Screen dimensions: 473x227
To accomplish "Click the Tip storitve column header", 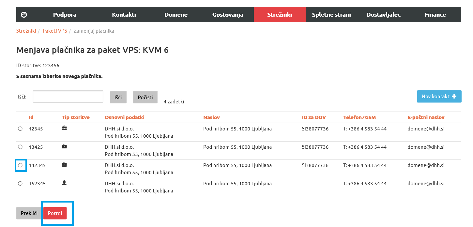I will 76,117.
